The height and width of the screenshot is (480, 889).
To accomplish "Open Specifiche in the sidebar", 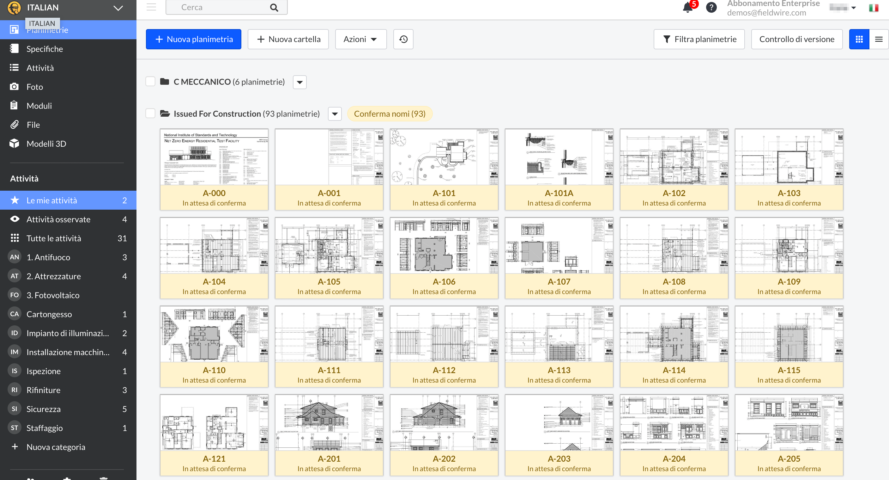I will [45, 49].
